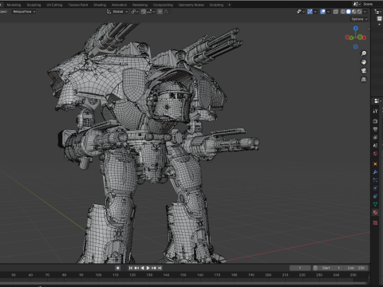Open the Object Constraints properties tab
This screenshot has width=383, height=287.
point(375,196)
